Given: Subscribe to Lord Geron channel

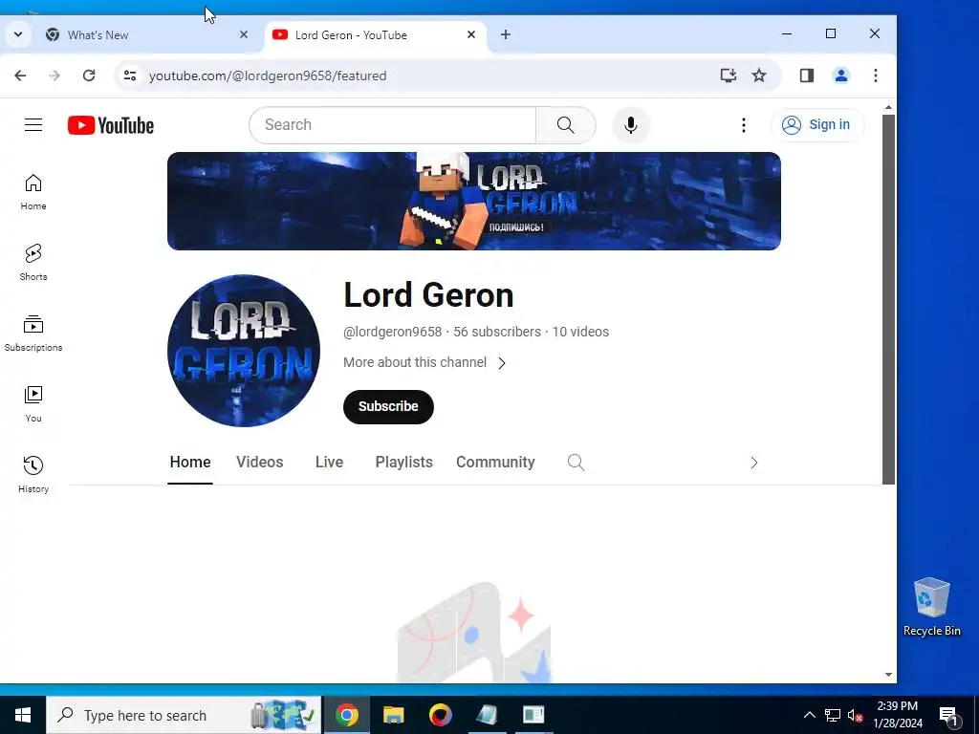Looking at the screenshot, I should 388,407.
